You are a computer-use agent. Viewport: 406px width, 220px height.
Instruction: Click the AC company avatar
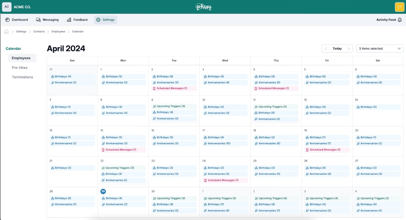(7, 7)
